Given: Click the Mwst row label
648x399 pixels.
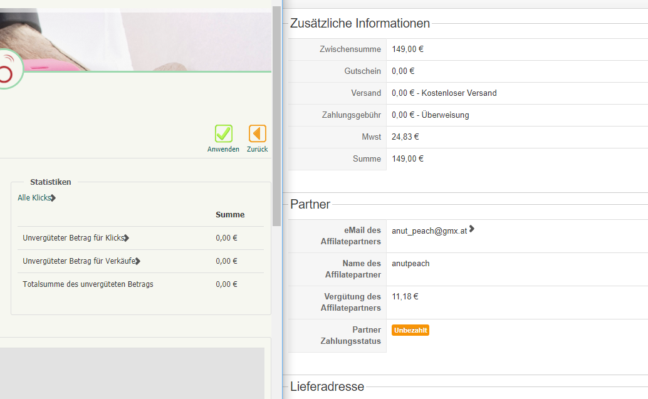Looking at the screenshot, I should [x=371, y=137].
